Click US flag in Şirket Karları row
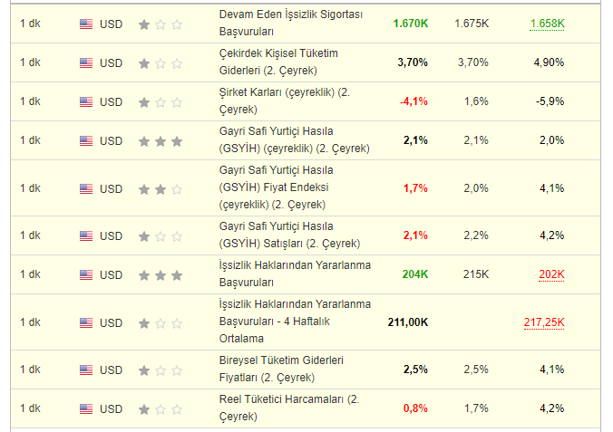Image resolution: width=613 pixels, height=432 pixels. tap(86, 101)
